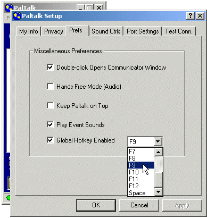Uncheck Global Hotkey Enabled
207x218 pixels.
50,140
